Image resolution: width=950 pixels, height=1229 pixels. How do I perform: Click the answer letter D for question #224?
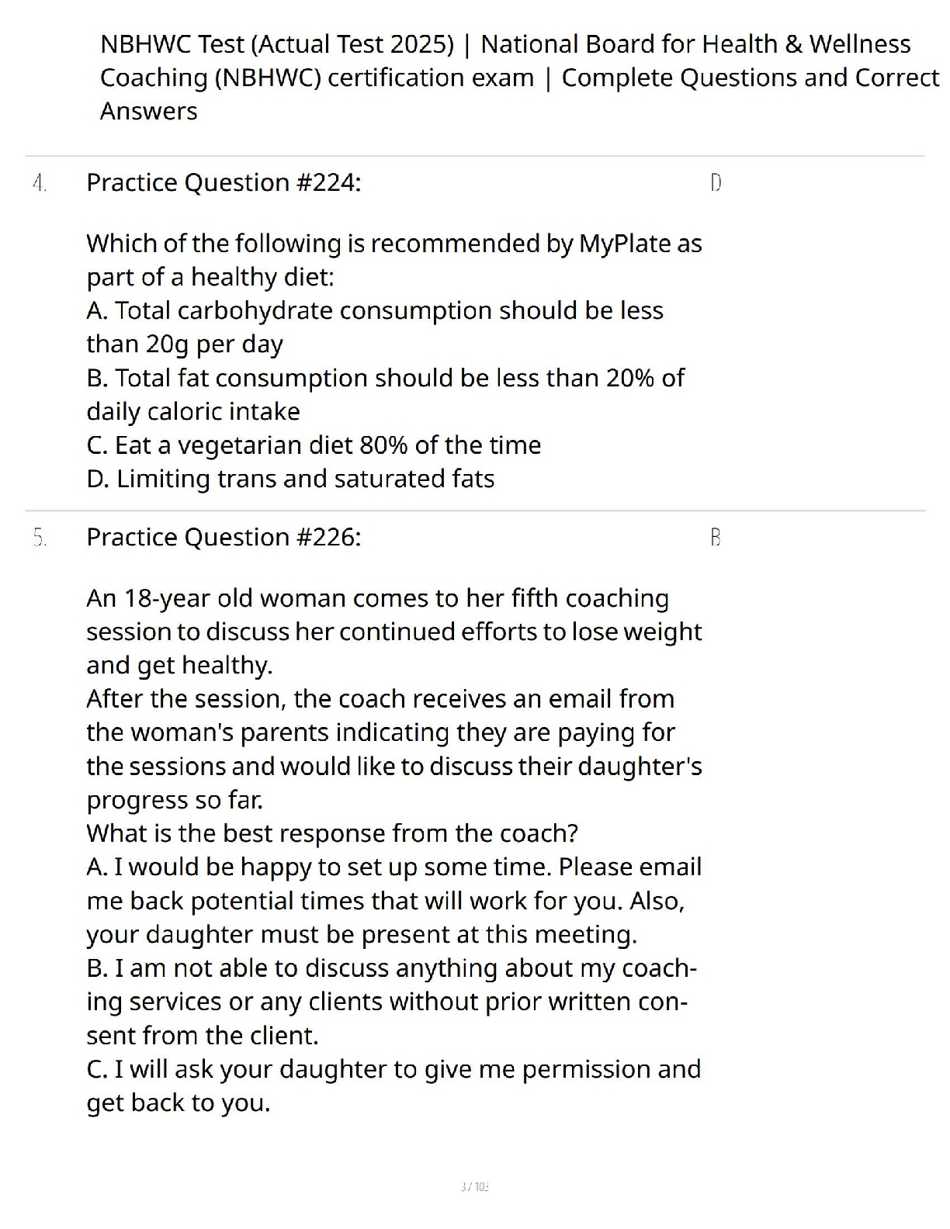[x=716, y=183]
